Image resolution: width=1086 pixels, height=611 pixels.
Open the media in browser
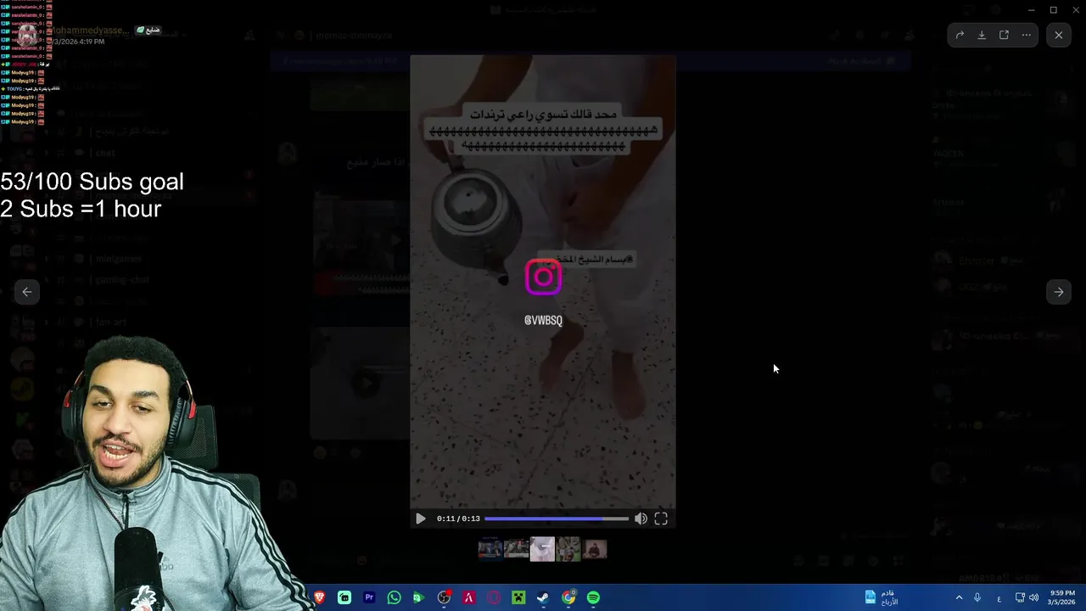(x=1004, y=35)
